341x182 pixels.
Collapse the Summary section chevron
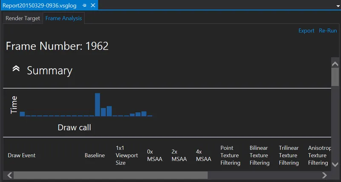[x=16, y=69]
